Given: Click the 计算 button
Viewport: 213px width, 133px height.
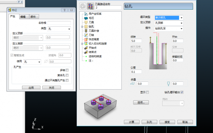Looking at the screenshot, I should pos(131,122).
